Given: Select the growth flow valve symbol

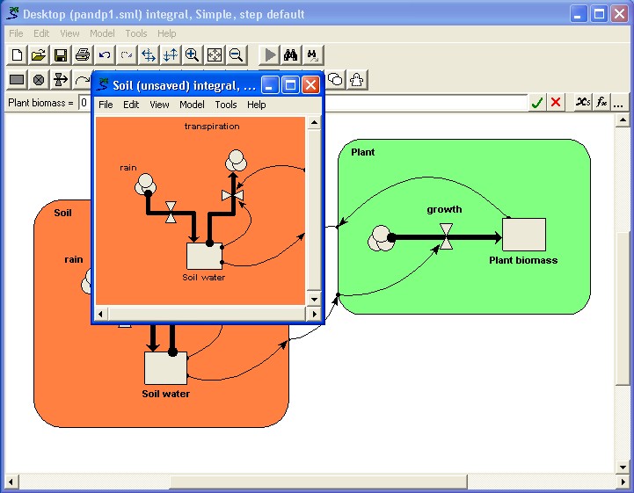Looking at the screenshot, I should [446, 236].
